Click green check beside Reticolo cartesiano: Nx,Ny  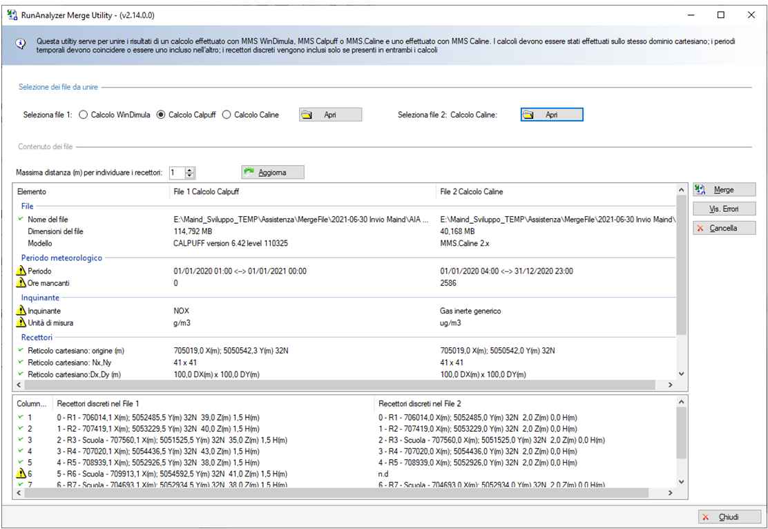(x=21, y=361)
